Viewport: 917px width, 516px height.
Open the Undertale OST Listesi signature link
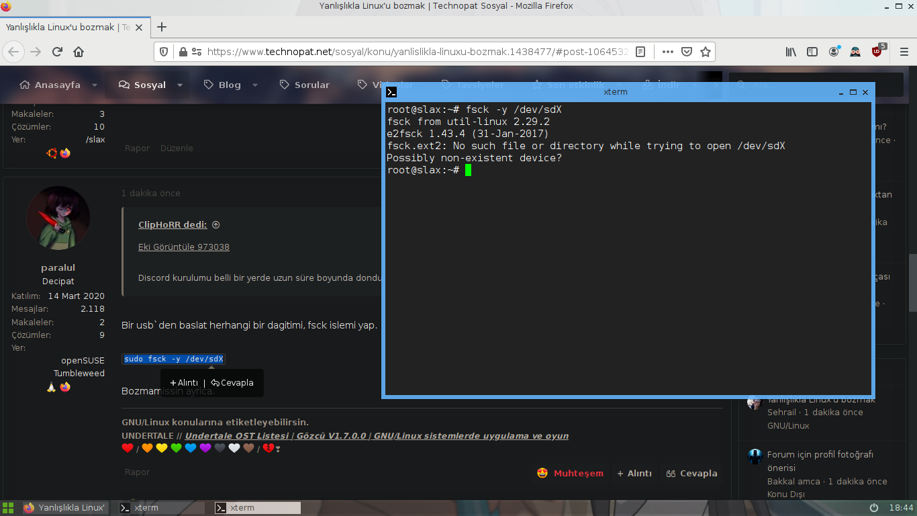(x=377, y=436)
